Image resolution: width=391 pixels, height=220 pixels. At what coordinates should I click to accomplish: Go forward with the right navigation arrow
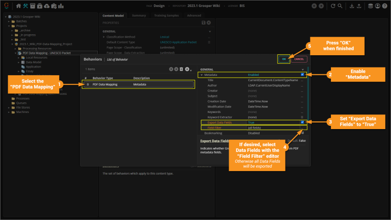click(321, 6)
